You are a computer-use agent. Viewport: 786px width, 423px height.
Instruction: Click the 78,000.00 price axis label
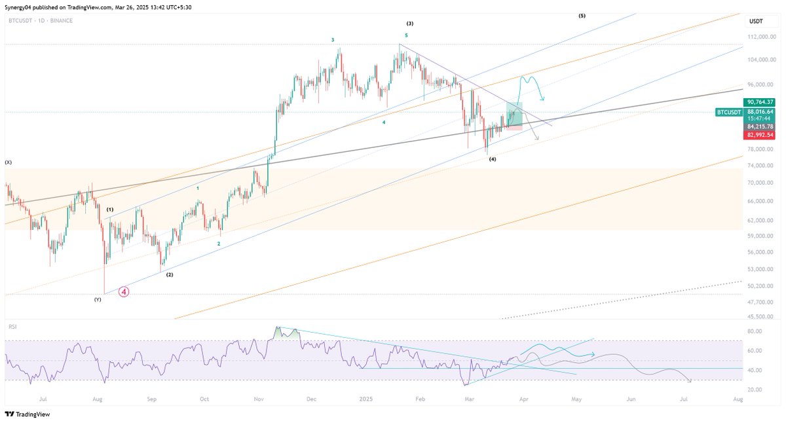[761, 150]
